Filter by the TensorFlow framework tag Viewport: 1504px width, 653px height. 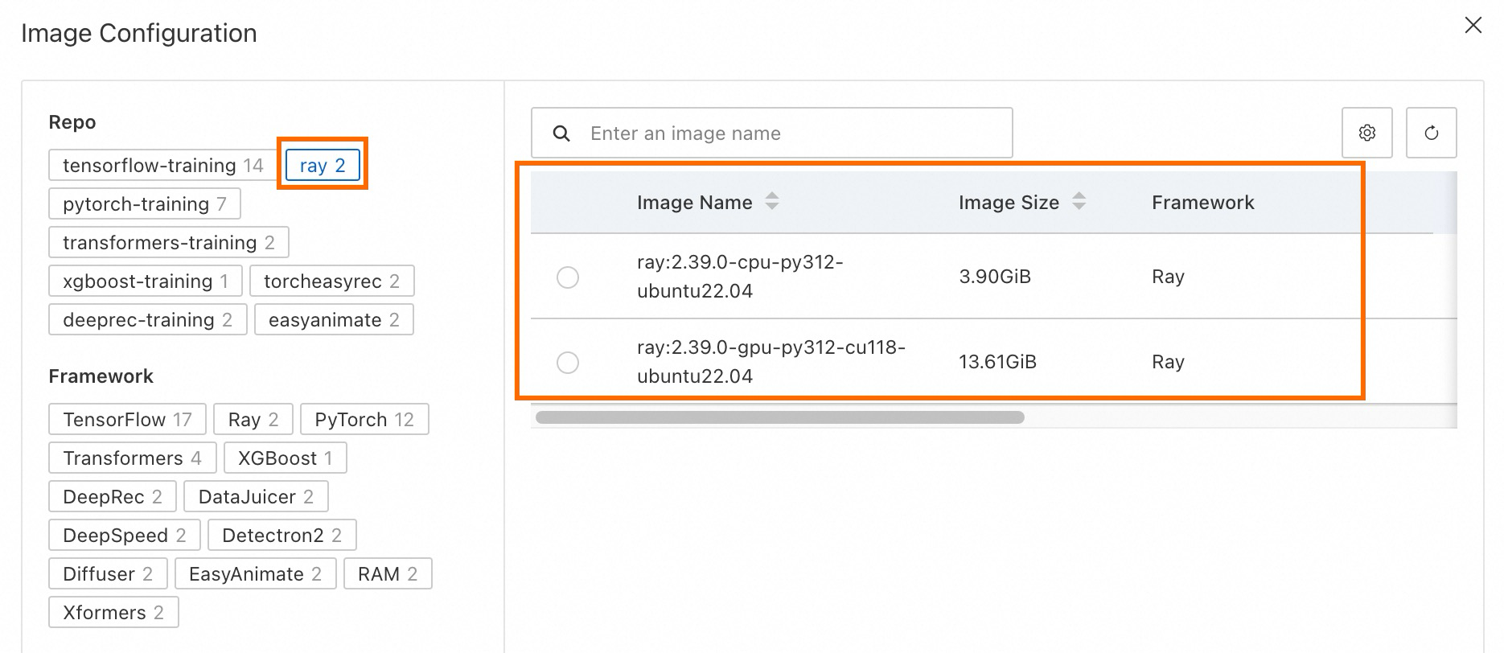tap(127, 420)
